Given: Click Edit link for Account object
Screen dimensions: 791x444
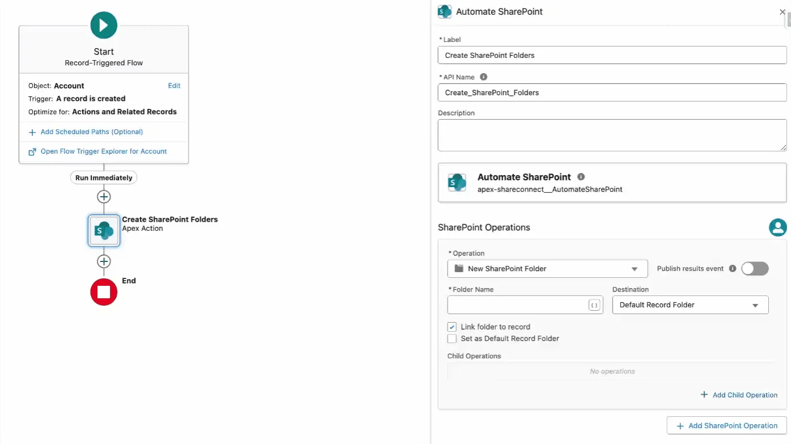Looking at the screenshot, I should [174, 86].
